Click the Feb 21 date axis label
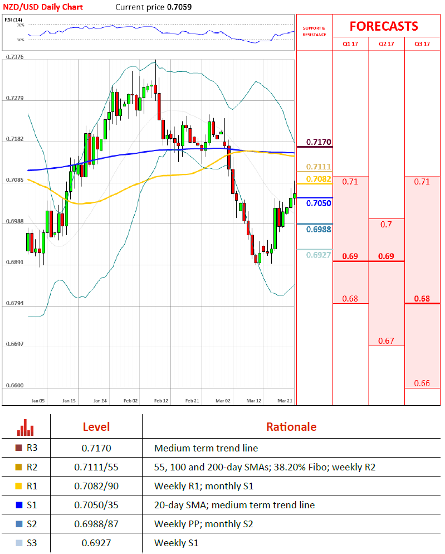This screenshot has height=554, width=445. (x=193, y=401)
